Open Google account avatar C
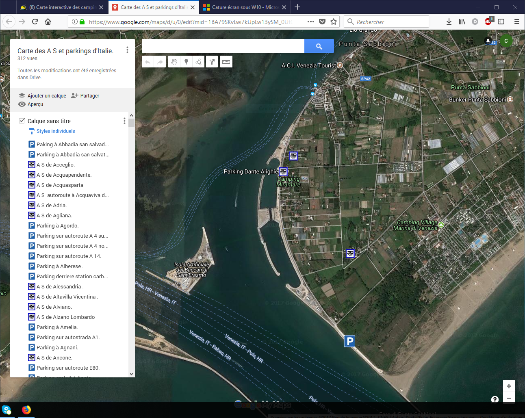 [x=506, y=41]
